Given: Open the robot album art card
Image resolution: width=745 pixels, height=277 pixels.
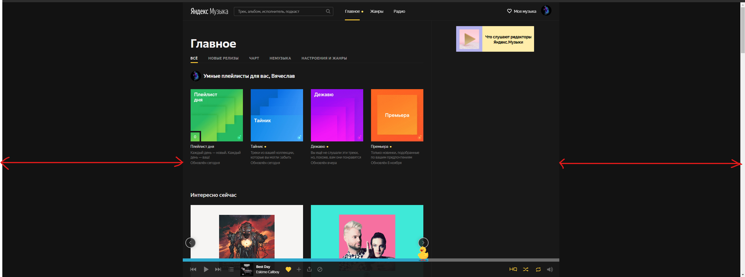Looking at the screenshot, I should click(x=247, y=232).
